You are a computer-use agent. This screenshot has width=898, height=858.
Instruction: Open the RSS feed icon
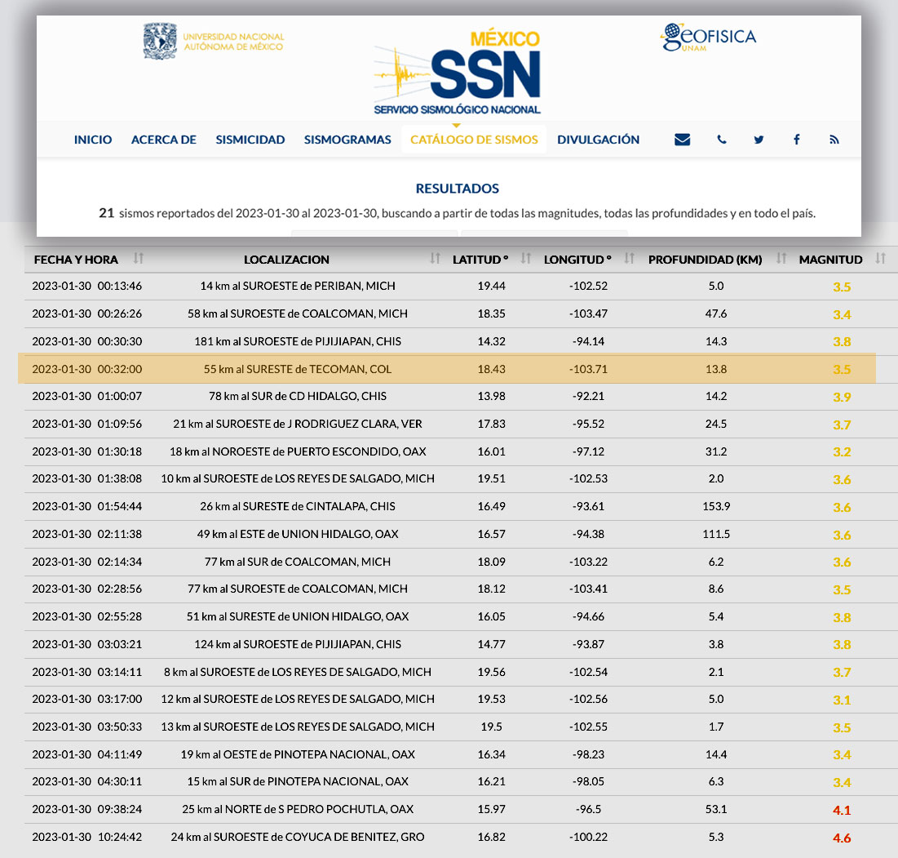[834, 140]
